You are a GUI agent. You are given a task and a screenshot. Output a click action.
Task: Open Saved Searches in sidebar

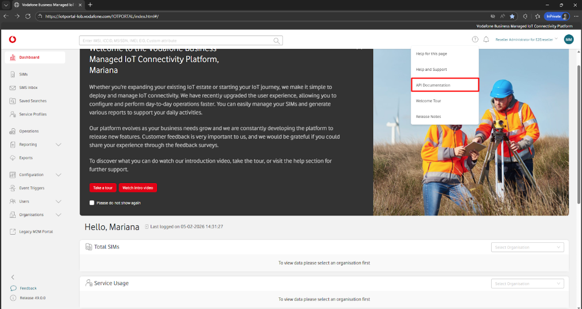33,101
